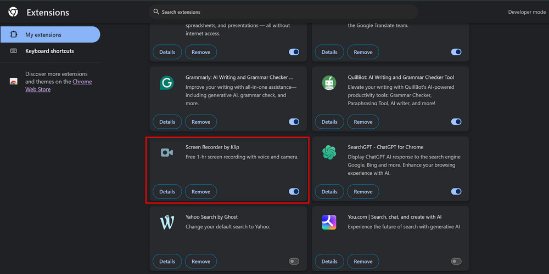Remove the Google Translate extension
The height and width of the screenshot is (274, 549).
(x=363, y=52)
